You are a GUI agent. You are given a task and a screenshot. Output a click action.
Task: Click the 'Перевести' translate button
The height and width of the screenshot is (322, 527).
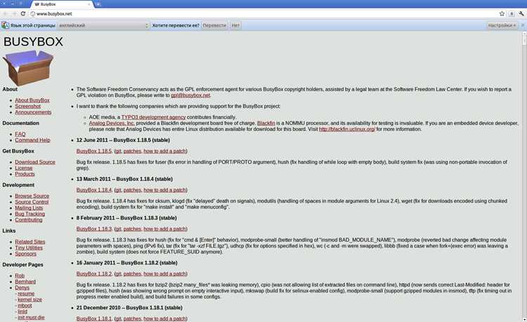pyautogui.click(x=214, y=25)
